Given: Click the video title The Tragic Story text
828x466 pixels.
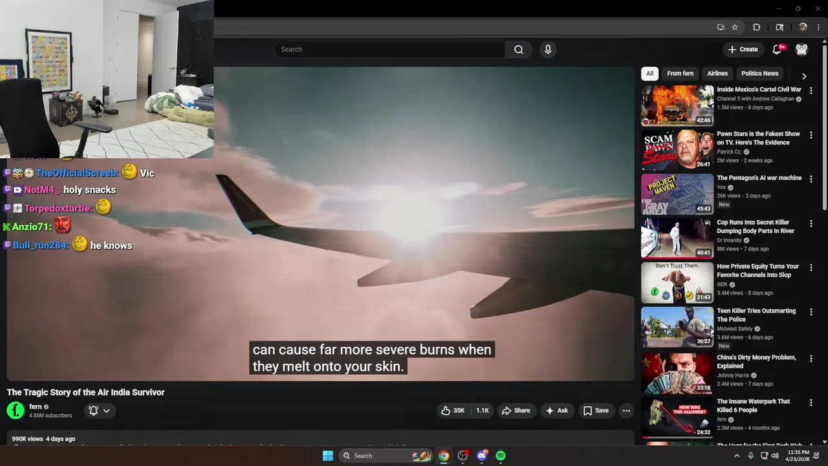Looking at the screenshot, I should coord(85,392).
